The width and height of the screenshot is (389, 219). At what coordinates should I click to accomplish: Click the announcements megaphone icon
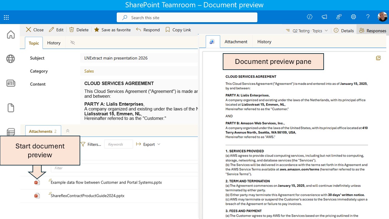click(x=324, y=17)
